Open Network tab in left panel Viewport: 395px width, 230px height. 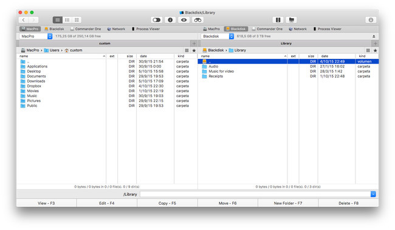pyautogui.click(x=116, y=29)
